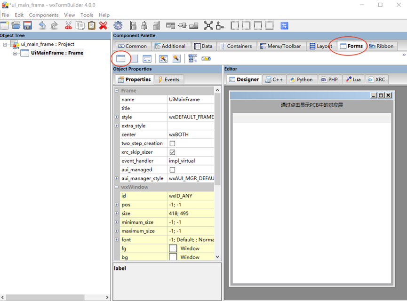Add a ToolBar form from palette
This screenshot has height=301, width=407.
(206, 59)
